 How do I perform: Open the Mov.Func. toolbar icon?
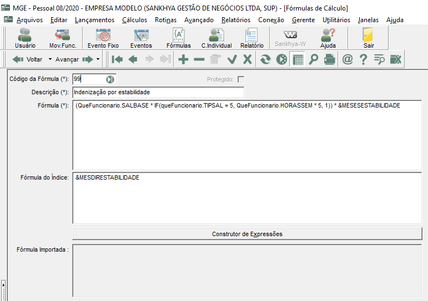point(63,38)
